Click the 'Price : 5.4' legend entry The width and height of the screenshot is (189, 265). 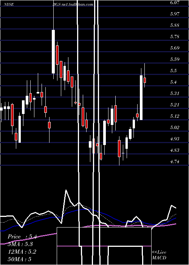click(x=22, y=237)
